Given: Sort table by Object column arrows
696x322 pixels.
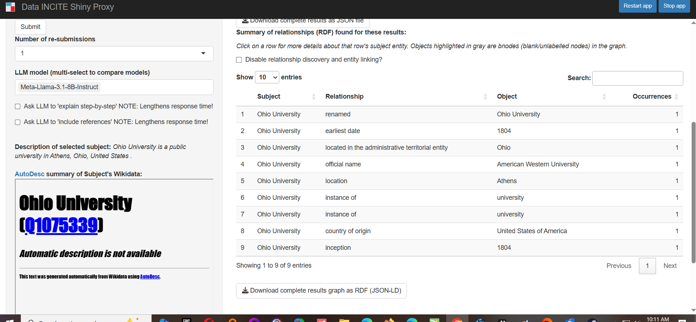Looking at the screenshot, I should [x=604, y=96].
